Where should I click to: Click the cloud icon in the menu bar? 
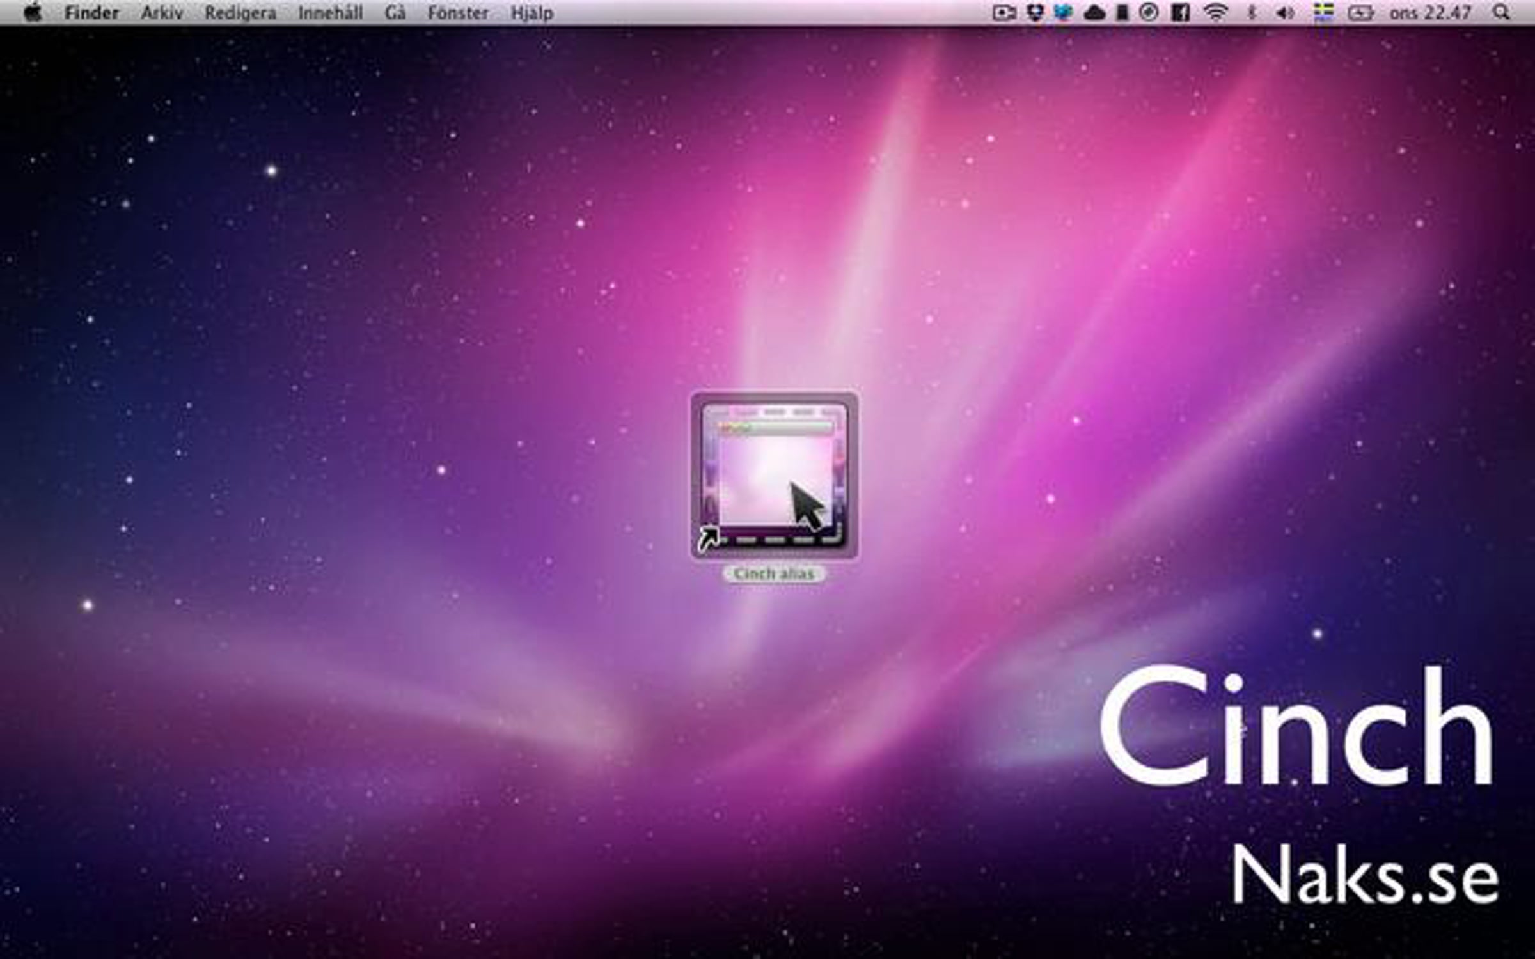tap(1094, 13)
